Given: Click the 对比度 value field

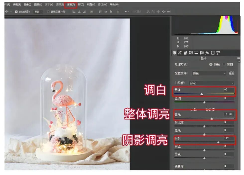Looking at the screenshot, I should coord(228,122).
